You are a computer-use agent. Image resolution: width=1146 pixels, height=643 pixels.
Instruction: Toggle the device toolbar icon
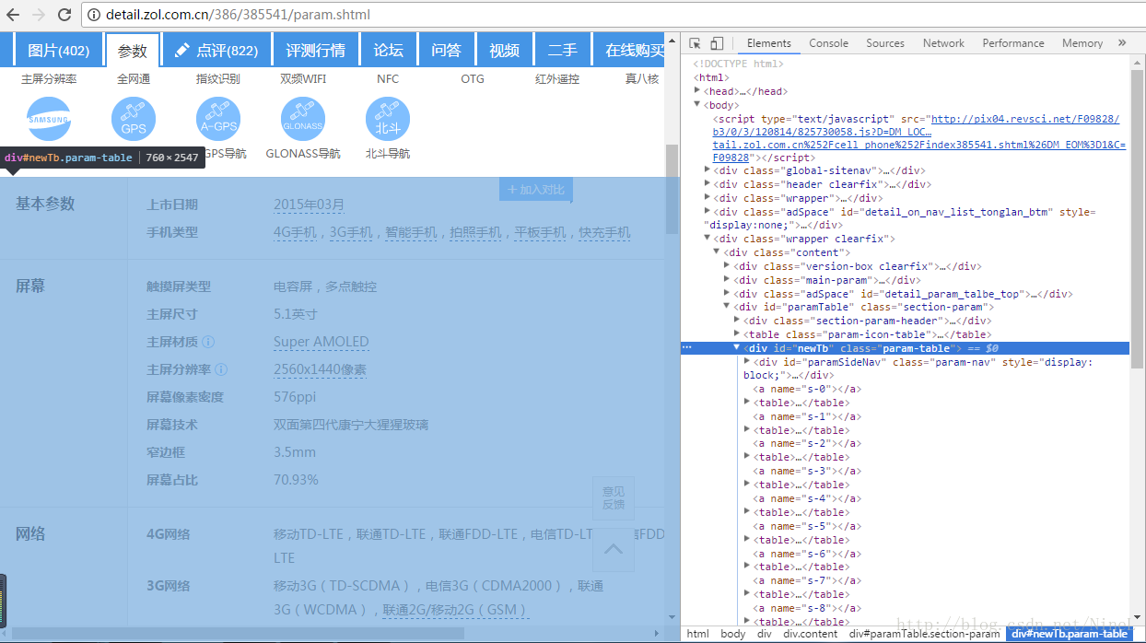click(x=717, y=43)
